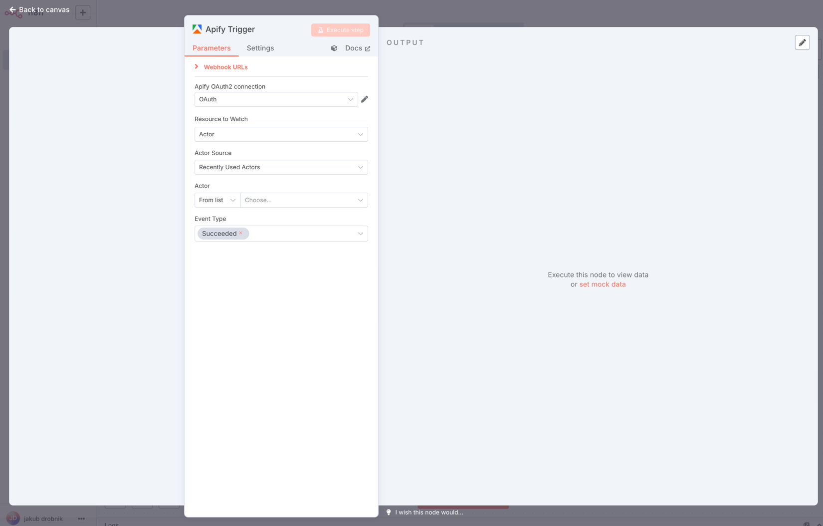This screenshot has height=526, width=823.
Task: Click the Execute step button
Action: tap(341, 30)
